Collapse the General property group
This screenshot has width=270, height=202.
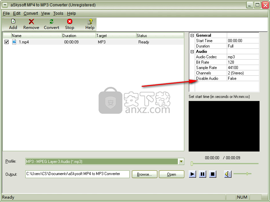click(192, 35)
